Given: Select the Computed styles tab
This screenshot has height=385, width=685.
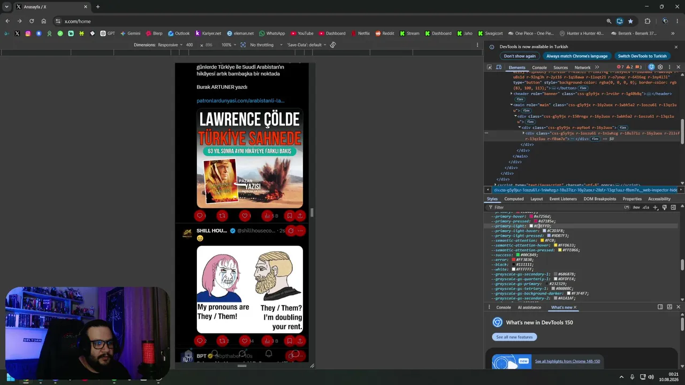Looking at the screenshot, I should point(514,199).
